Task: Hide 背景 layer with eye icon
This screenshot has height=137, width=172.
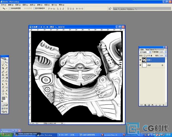Action: (140, 65)
